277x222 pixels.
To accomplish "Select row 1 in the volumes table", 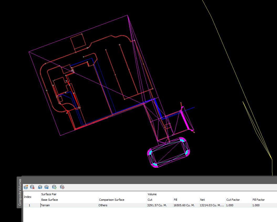I will point(29,205).
